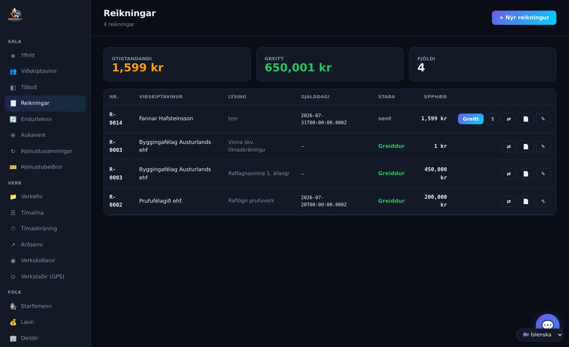
Task: Open document icon for R-0014 invoice
Action: pos(526,119)
